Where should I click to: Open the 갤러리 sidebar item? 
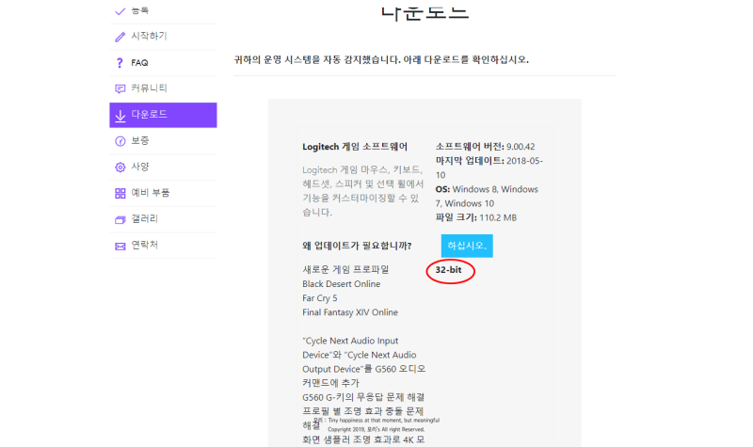point(163,219)
